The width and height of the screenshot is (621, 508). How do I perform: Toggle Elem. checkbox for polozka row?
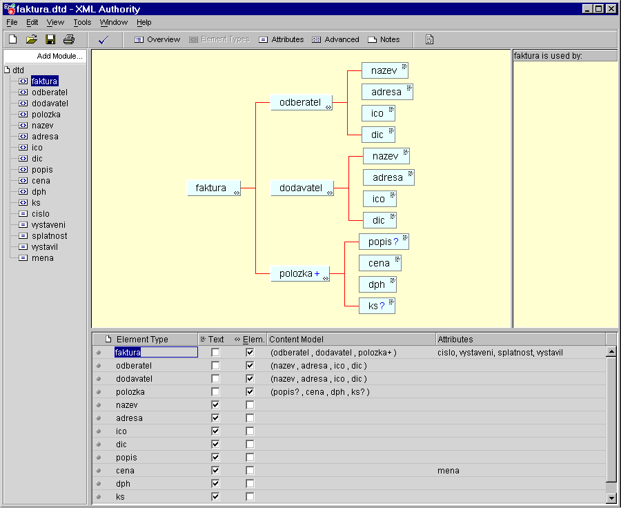click(250, 391)
